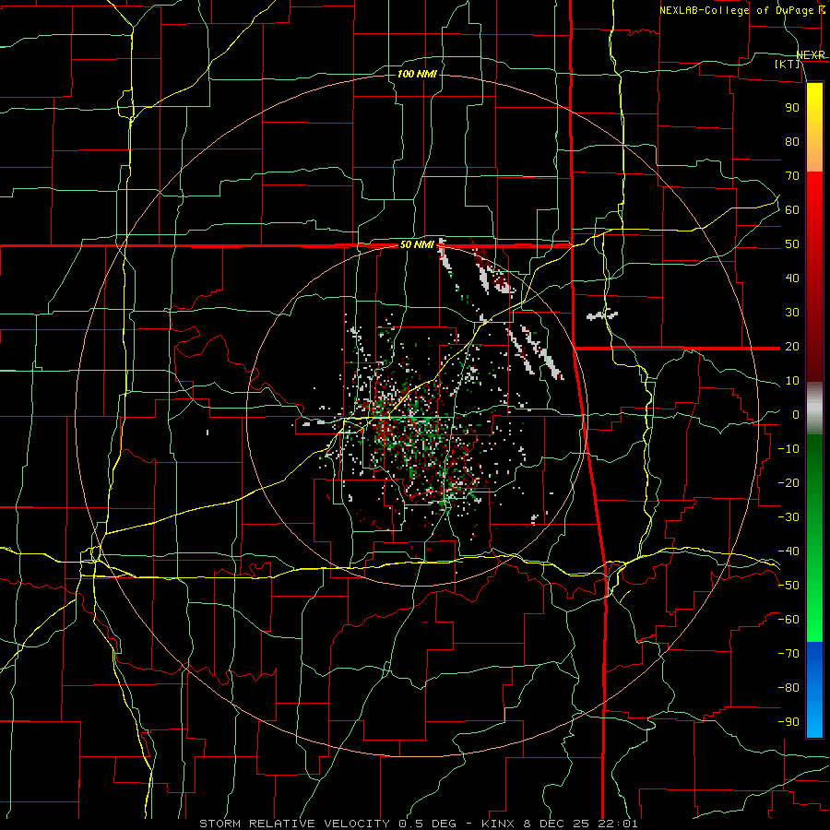Click the blue segment of the color bar
This screenshot has height=830, width=830.
click(814, 690)
